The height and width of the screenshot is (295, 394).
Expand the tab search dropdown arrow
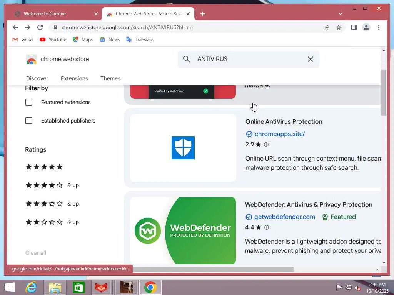(341, 14)
